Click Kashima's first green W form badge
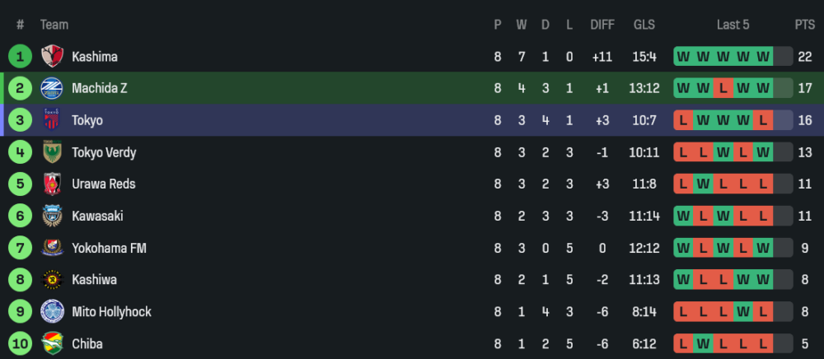The height and width of the screenshot is (359, 824). (683, 57)
